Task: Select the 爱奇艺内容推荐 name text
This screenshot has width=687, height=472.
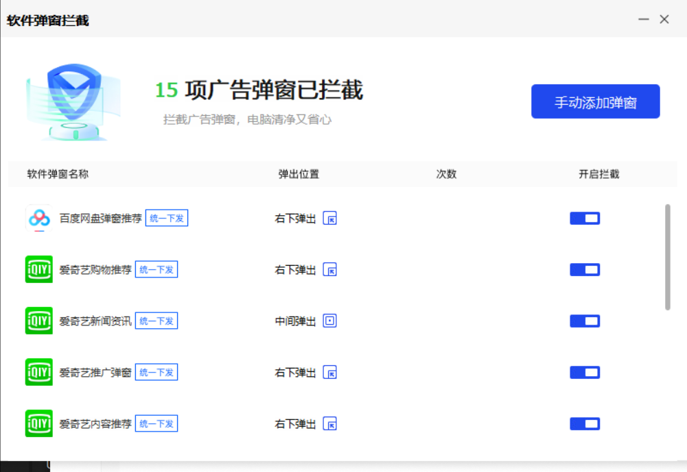Action: (x=95, y=424)
